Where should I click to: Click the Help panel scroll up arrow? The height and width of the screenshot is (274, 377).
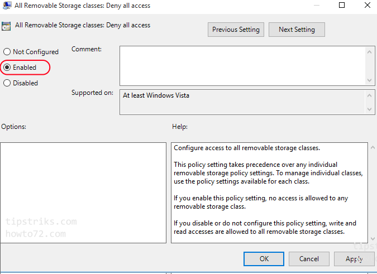[373, 147]
